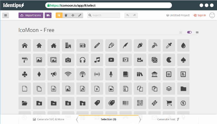Select the pencil icon
Screen dimensions: 217x124
[x=97, y=45]
